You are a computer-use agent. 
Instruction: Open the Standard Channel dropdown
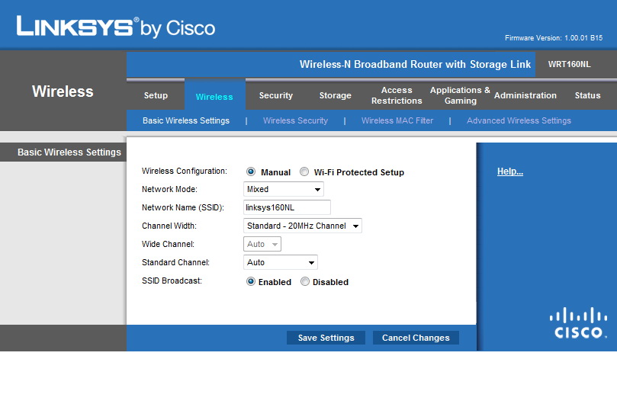(x=281, y=263)
